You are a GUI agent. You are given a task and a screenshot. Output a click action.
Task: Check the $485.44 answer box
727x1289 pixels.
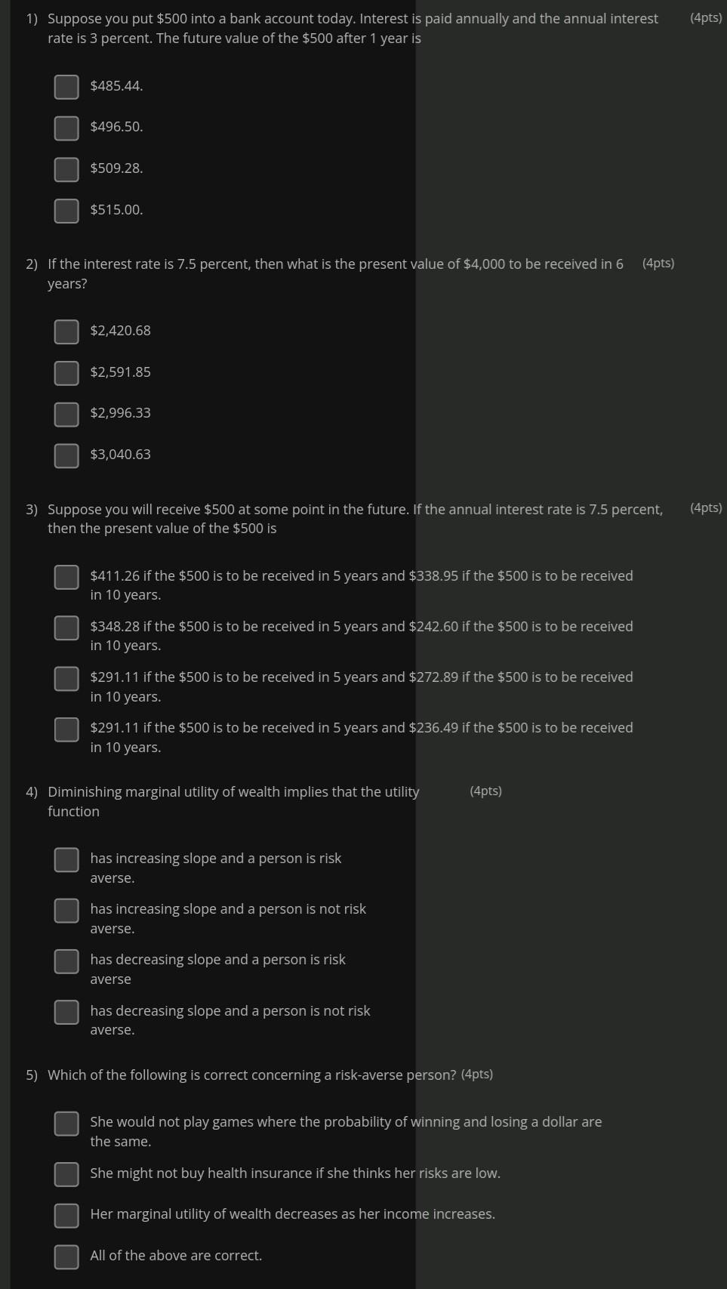tap(66, 87)
